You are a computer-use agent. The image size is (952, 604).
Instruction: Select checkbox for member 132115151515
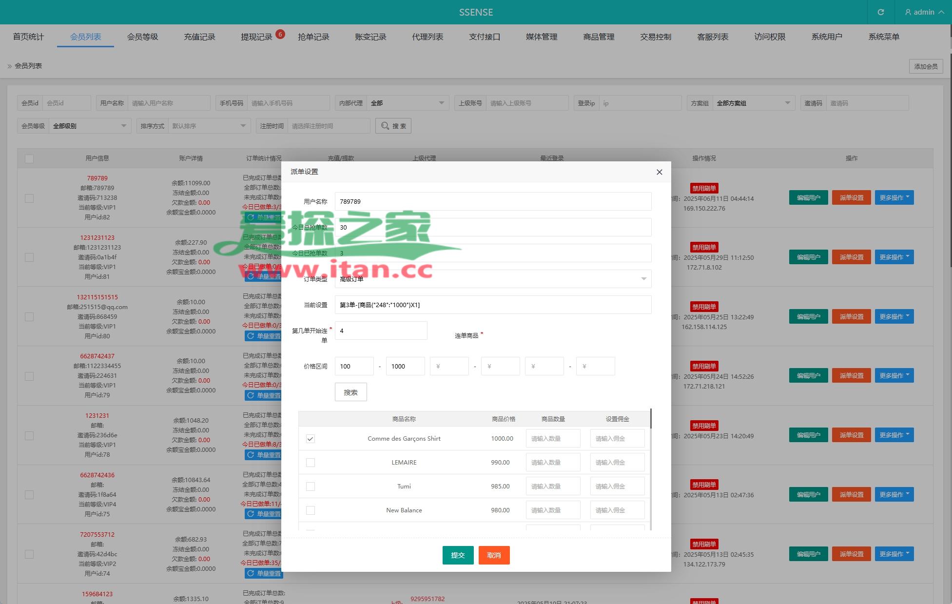tap(29, 317)
